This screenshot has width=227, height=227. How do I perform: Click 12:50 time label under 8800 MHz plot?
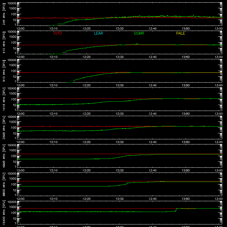186,199
